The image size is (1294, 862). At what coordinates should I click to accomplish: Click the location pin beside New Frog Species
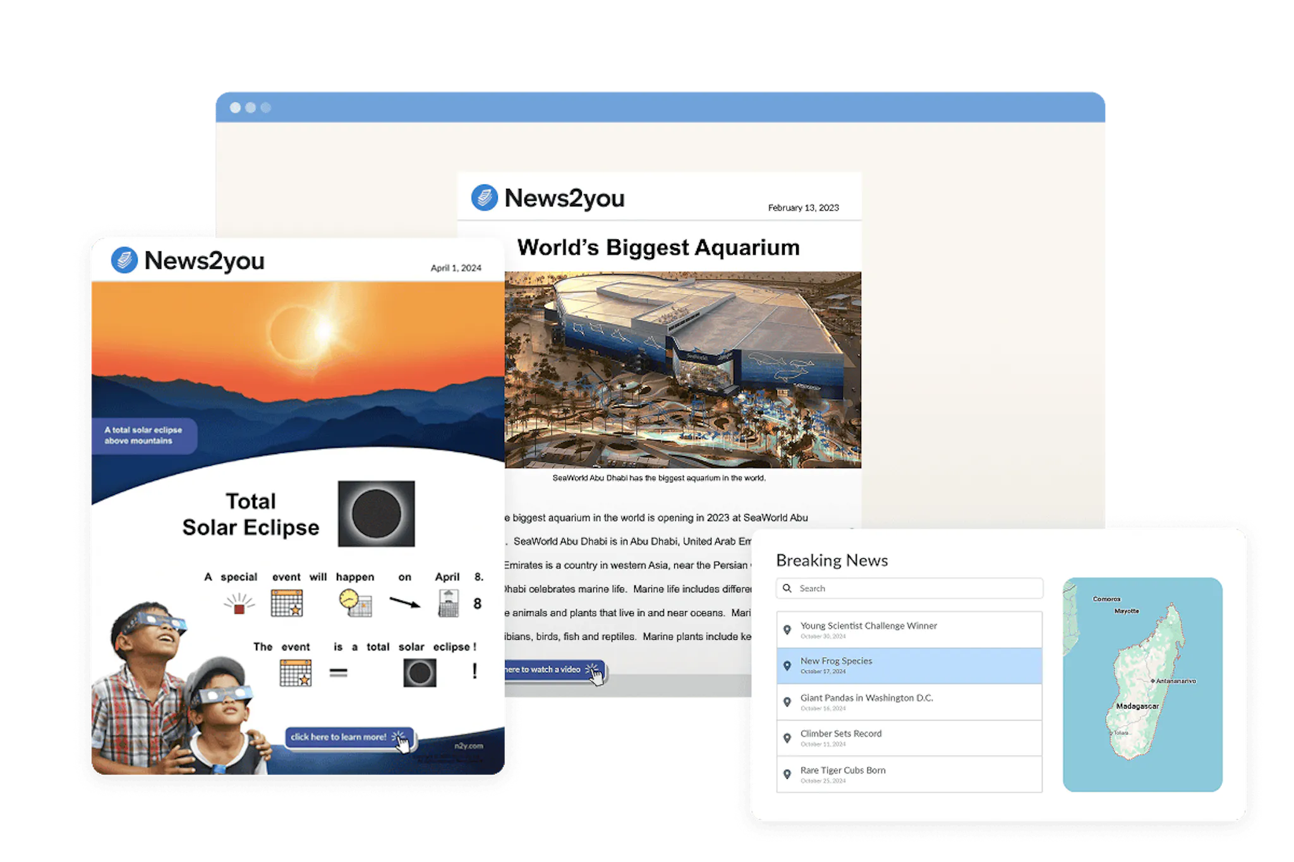click(787, 665)
